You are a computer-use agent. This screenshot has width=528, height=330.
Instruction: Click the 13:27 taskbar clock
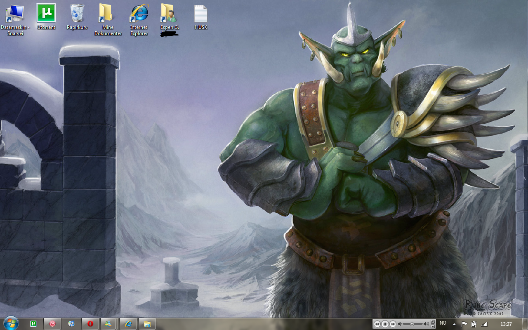pos(506,324)
